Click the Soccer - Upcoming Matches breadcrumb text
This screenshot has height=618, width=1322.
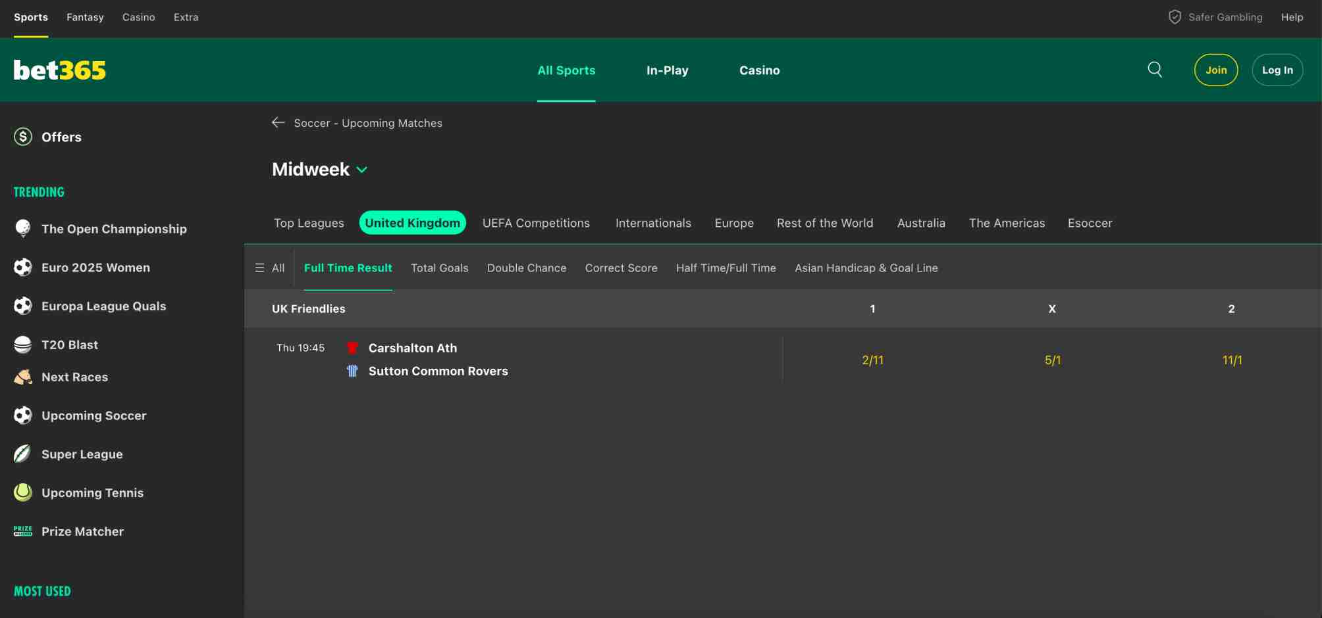tap(368, 123)
